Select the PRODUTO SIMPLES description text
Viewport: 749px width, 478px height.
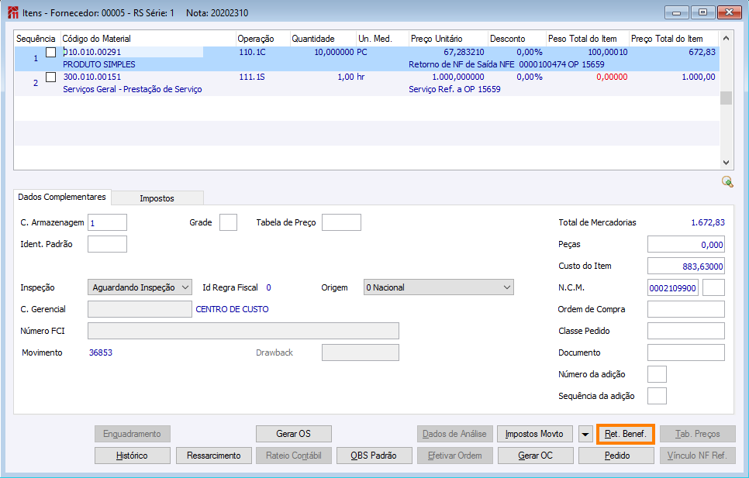(x=99, y=64)
